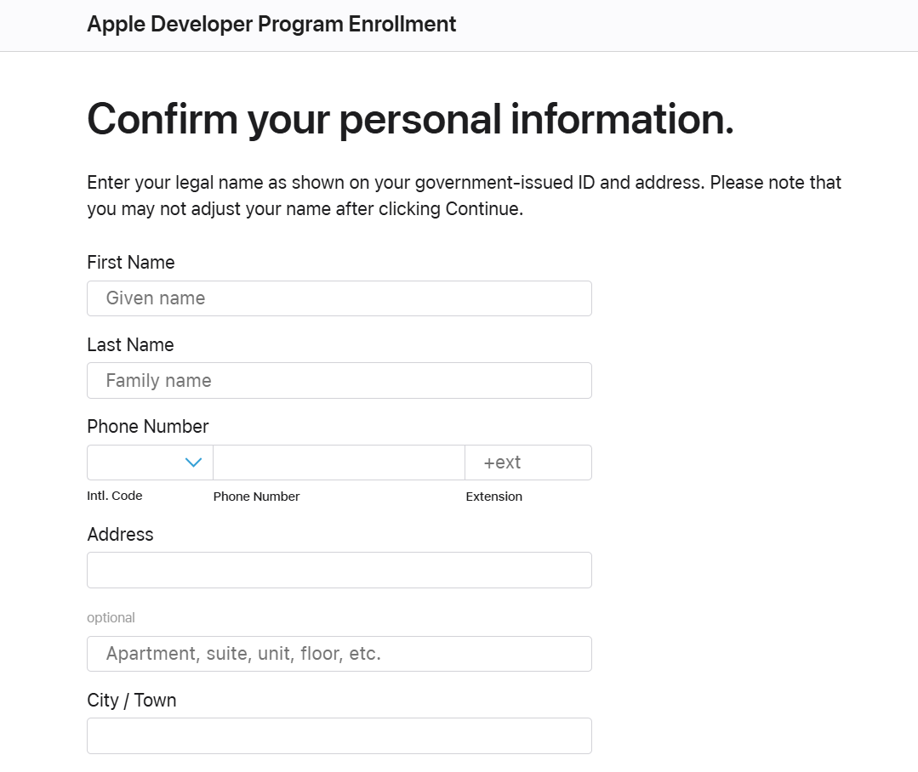Screen dimensions: 918x772
Task: Click the large Phone Number heading label
Action: tap(148, 427)
